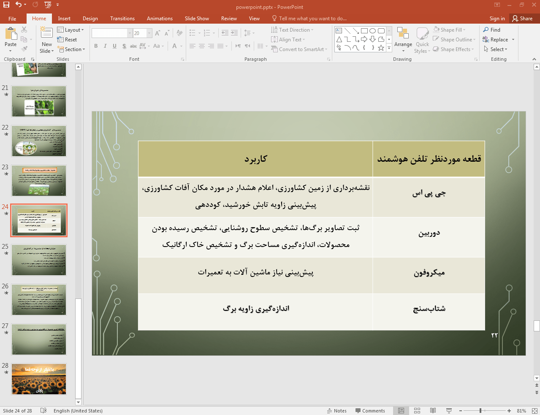Click the Decrease List Level indent icon
Viewport: 540px width, 415px height.
[225, 33]
